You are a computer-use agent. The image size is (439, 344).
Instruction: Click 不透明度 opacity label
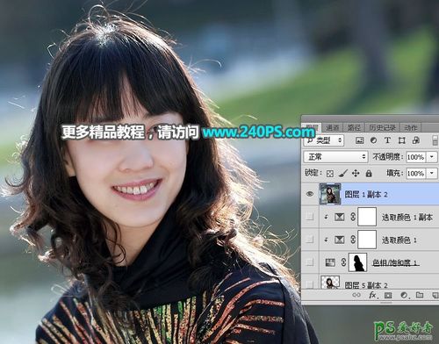tap(388, 157)
